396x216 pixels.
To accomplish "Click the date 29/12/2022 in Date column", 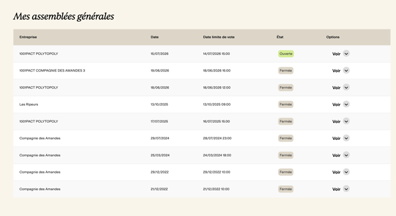I will [160, 172].
